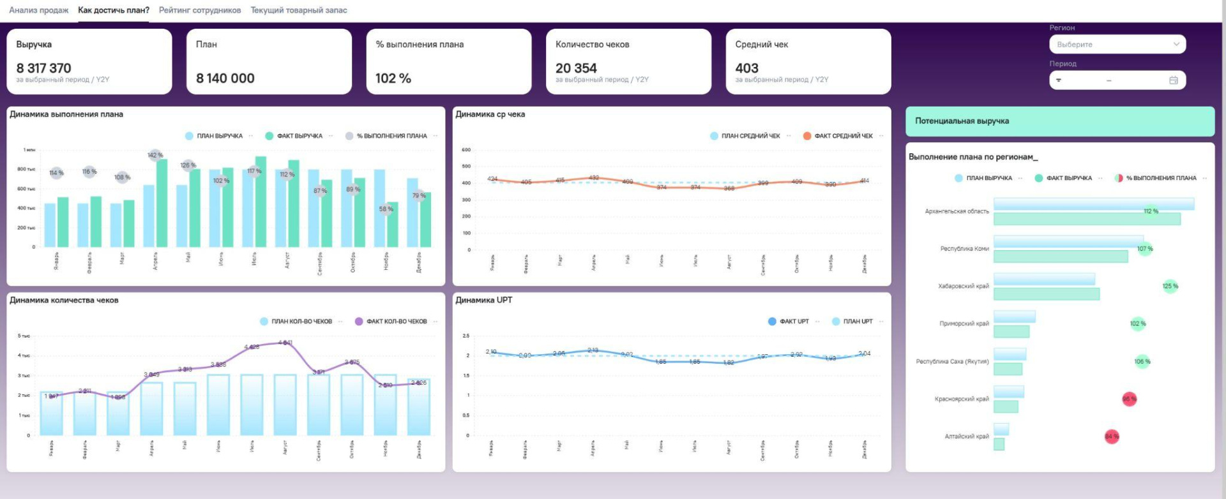
Task: Click the filter icon in the Период field
Action: pyautogui.click(x=1059, y=80)
